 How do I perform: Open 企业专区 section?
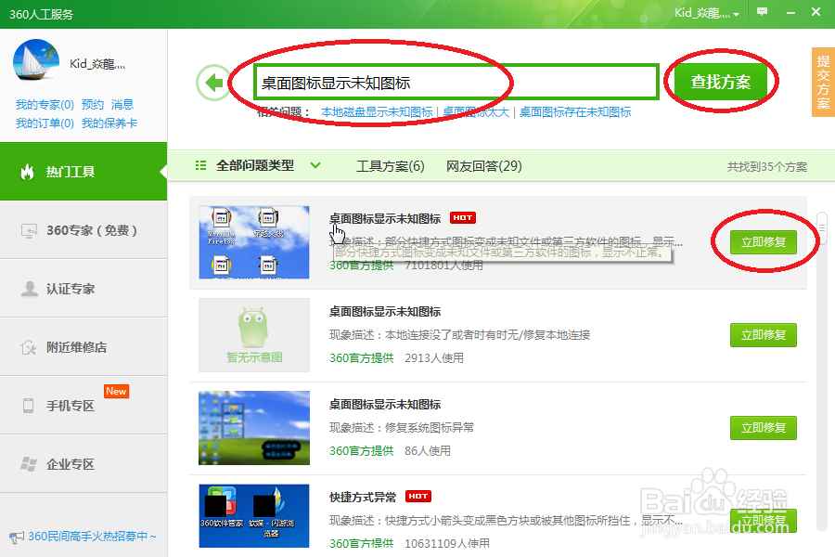click(x=83, y=464)
